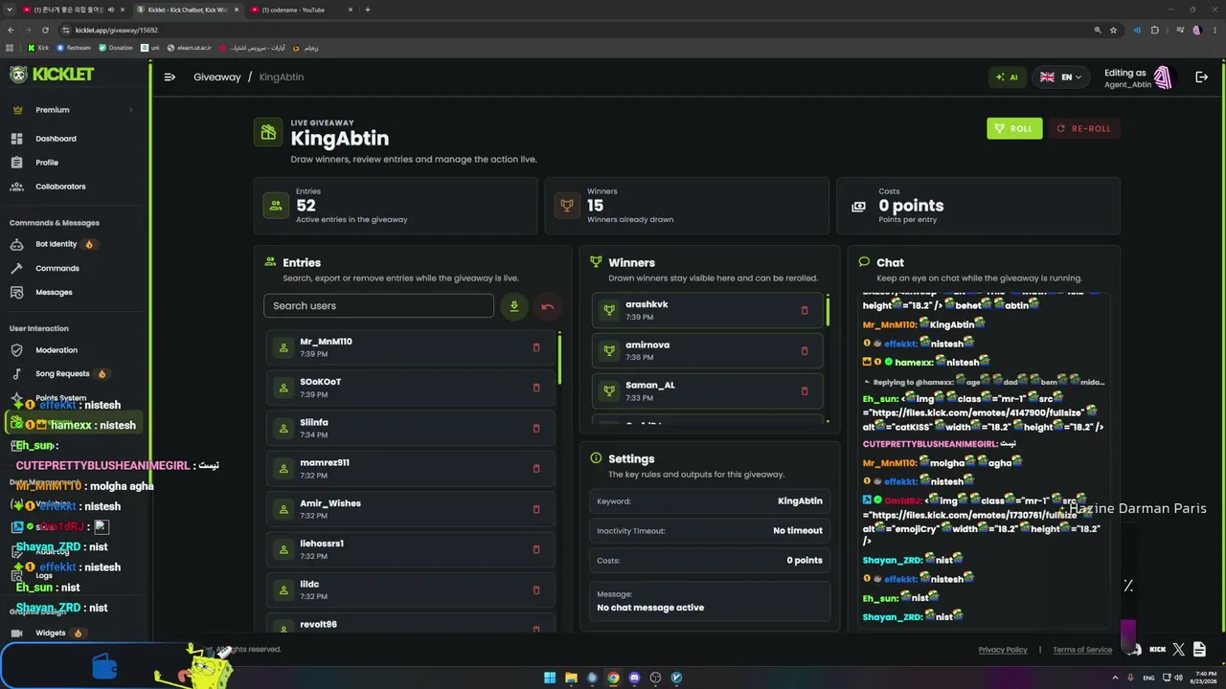
Task: Delete Amir_Wishes entry via trash icon
Action: point(536,509)
